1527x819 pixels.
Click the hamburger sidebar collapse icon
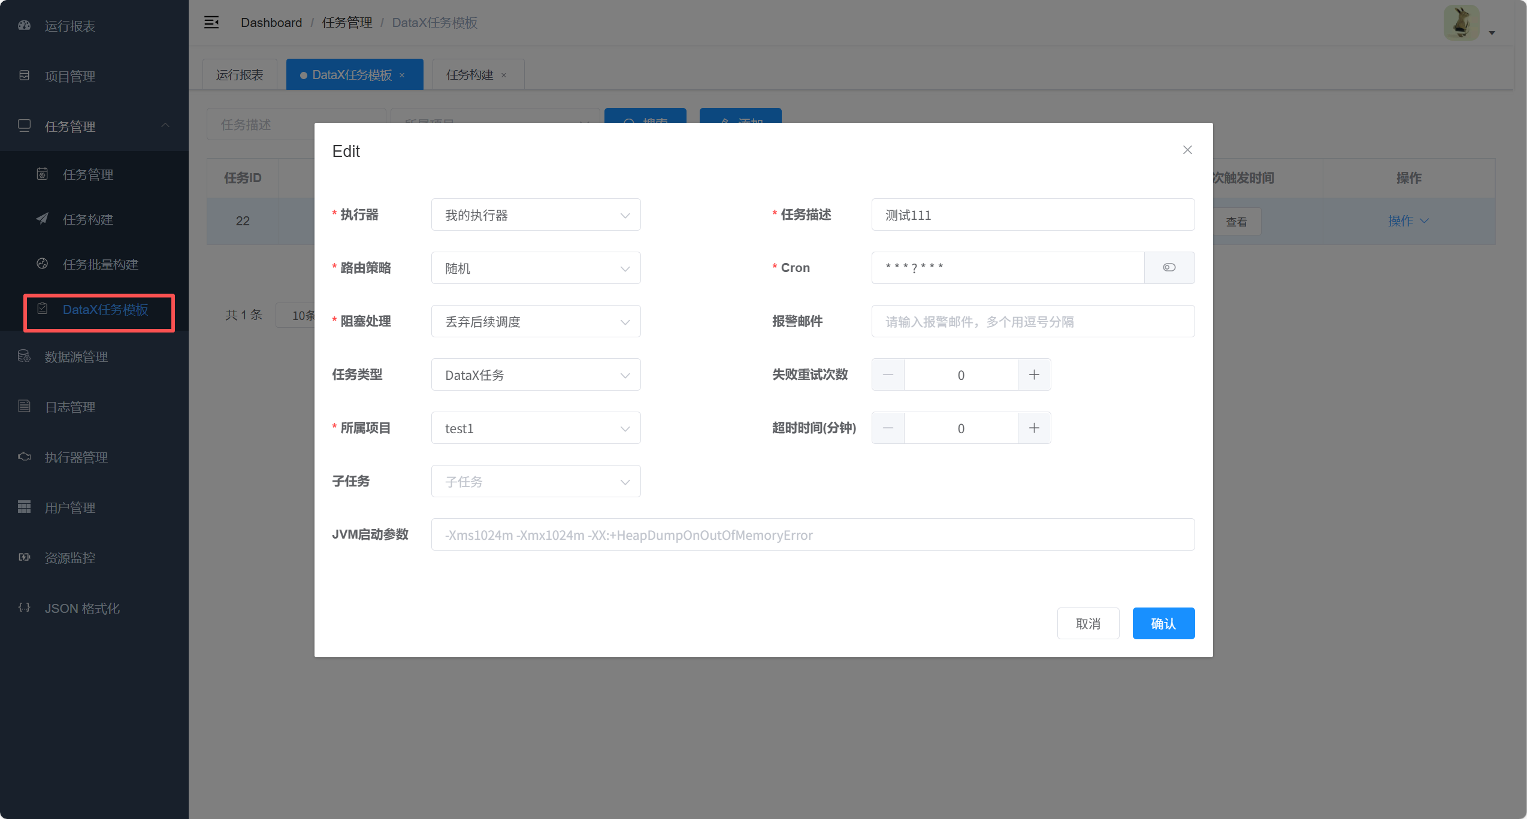click(211, 23)
